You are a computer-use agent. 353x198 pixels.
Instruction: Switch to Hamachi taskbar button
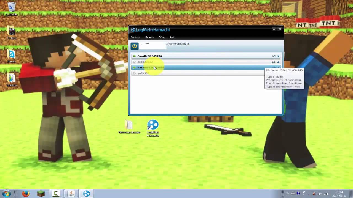pyautogui.click(x=86, y=194)
